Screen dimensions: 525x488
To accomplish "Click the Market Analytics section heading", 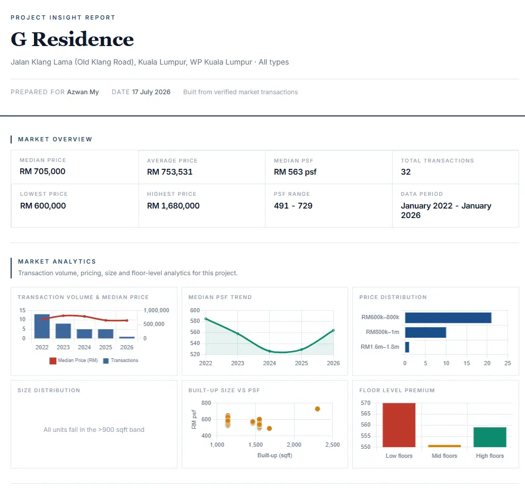I will 57,261.
